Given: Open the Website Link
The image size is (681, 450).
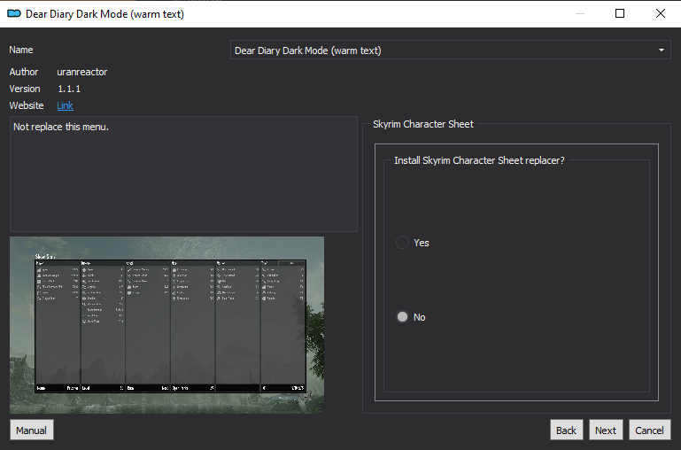Looking at the screenshot, I should pos(65,105).
